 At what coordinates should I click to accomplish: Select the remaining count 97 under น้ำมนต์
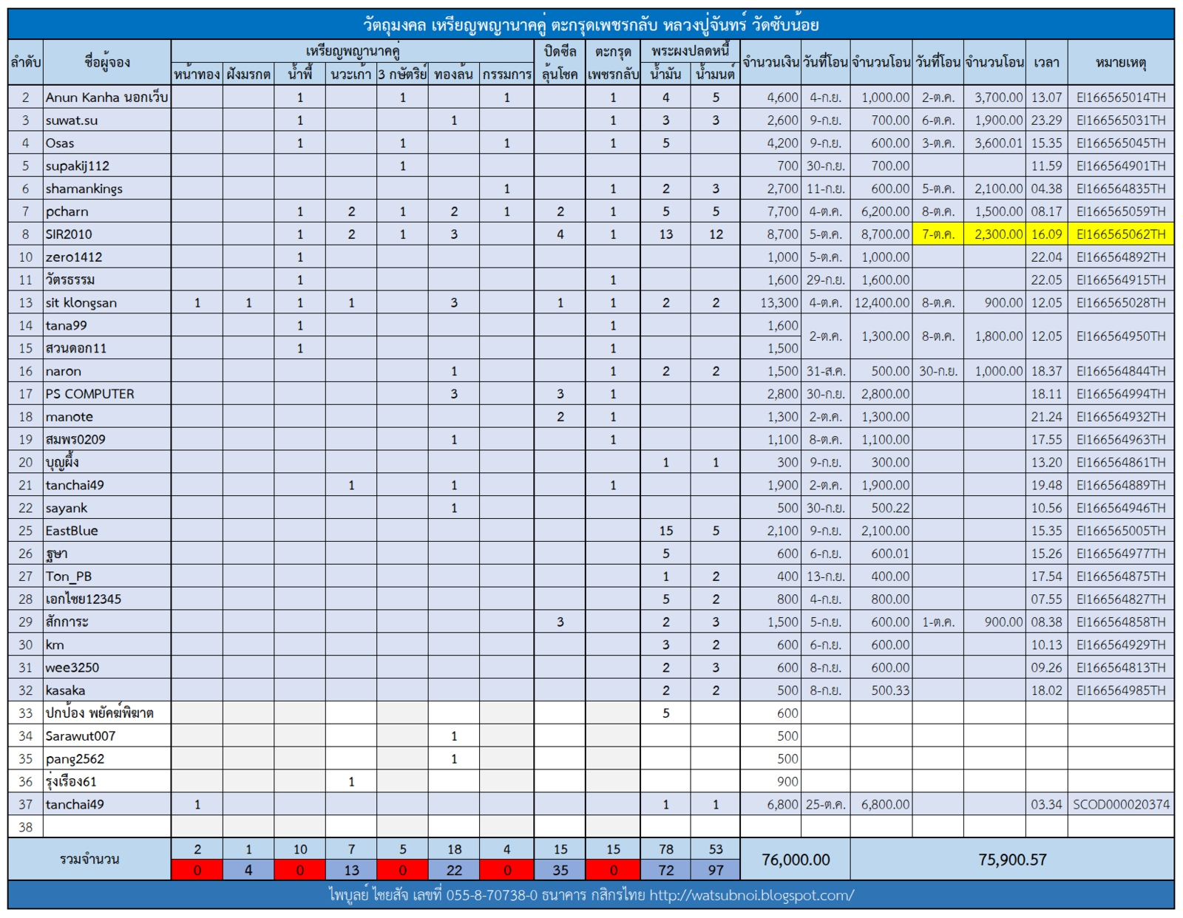pos(716,870)
